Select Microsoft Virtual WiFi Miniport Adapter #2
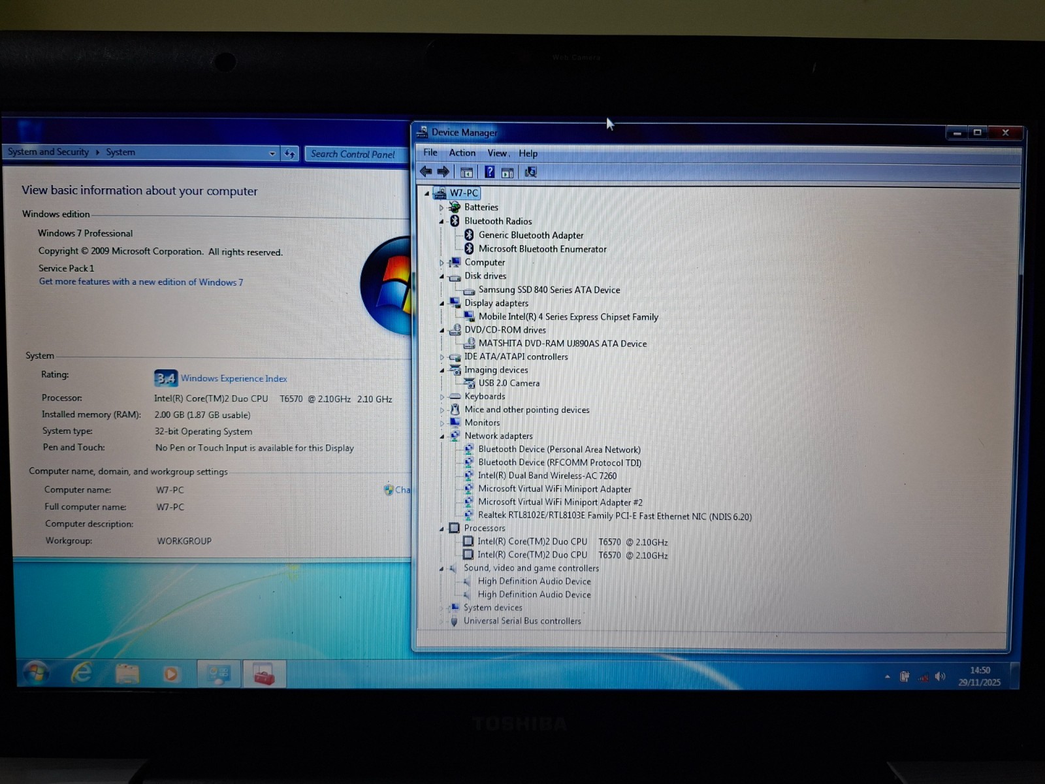This screenshot has height=784, width=1045. 560,502
